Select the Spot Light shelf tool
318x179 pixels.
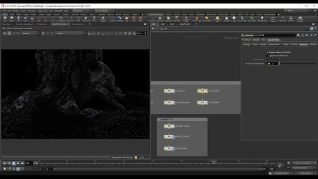click(168, 19)
